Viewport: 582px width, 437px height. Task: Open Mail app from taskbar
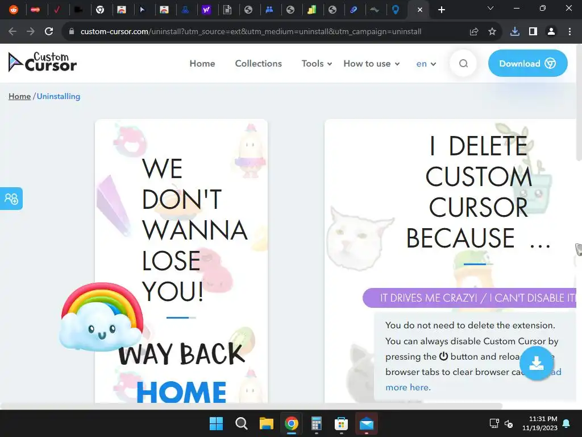point(367,423)
